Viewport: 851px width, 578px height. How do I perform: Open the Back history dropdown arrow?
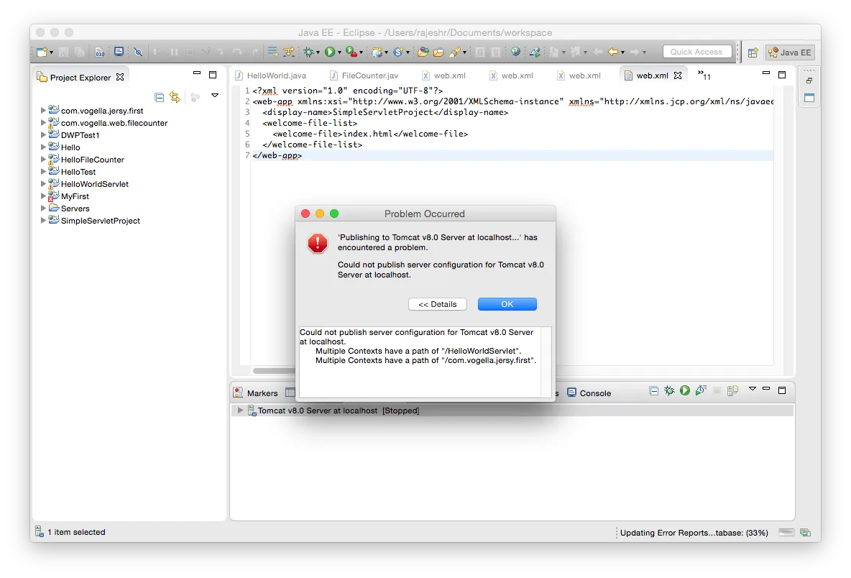[x=622, y=52]
